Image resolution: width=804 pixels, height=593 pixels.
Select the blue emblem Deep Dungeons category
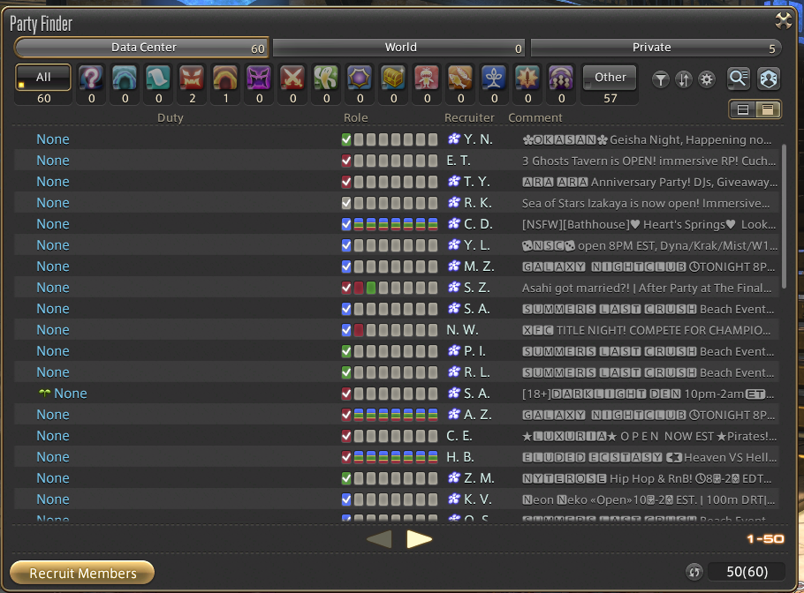pyautogui.click(x=494, y=79)
